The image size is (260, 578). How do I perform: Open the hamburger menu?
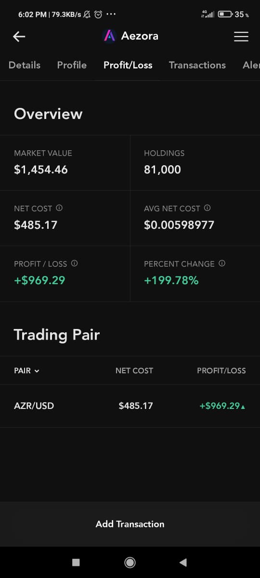(x=241, y=37)
